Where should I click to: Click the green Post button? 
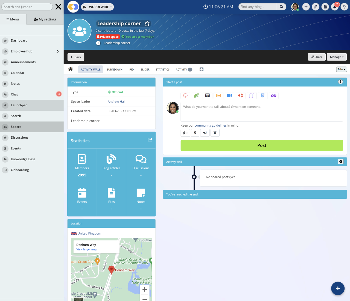click(262, 145)
